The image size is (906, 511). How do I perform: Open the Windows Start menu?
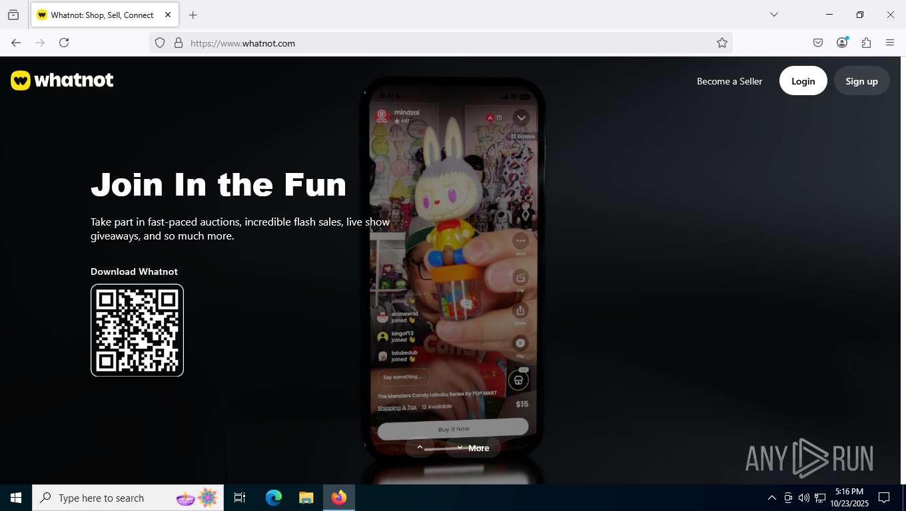click(x=16, y=498)
